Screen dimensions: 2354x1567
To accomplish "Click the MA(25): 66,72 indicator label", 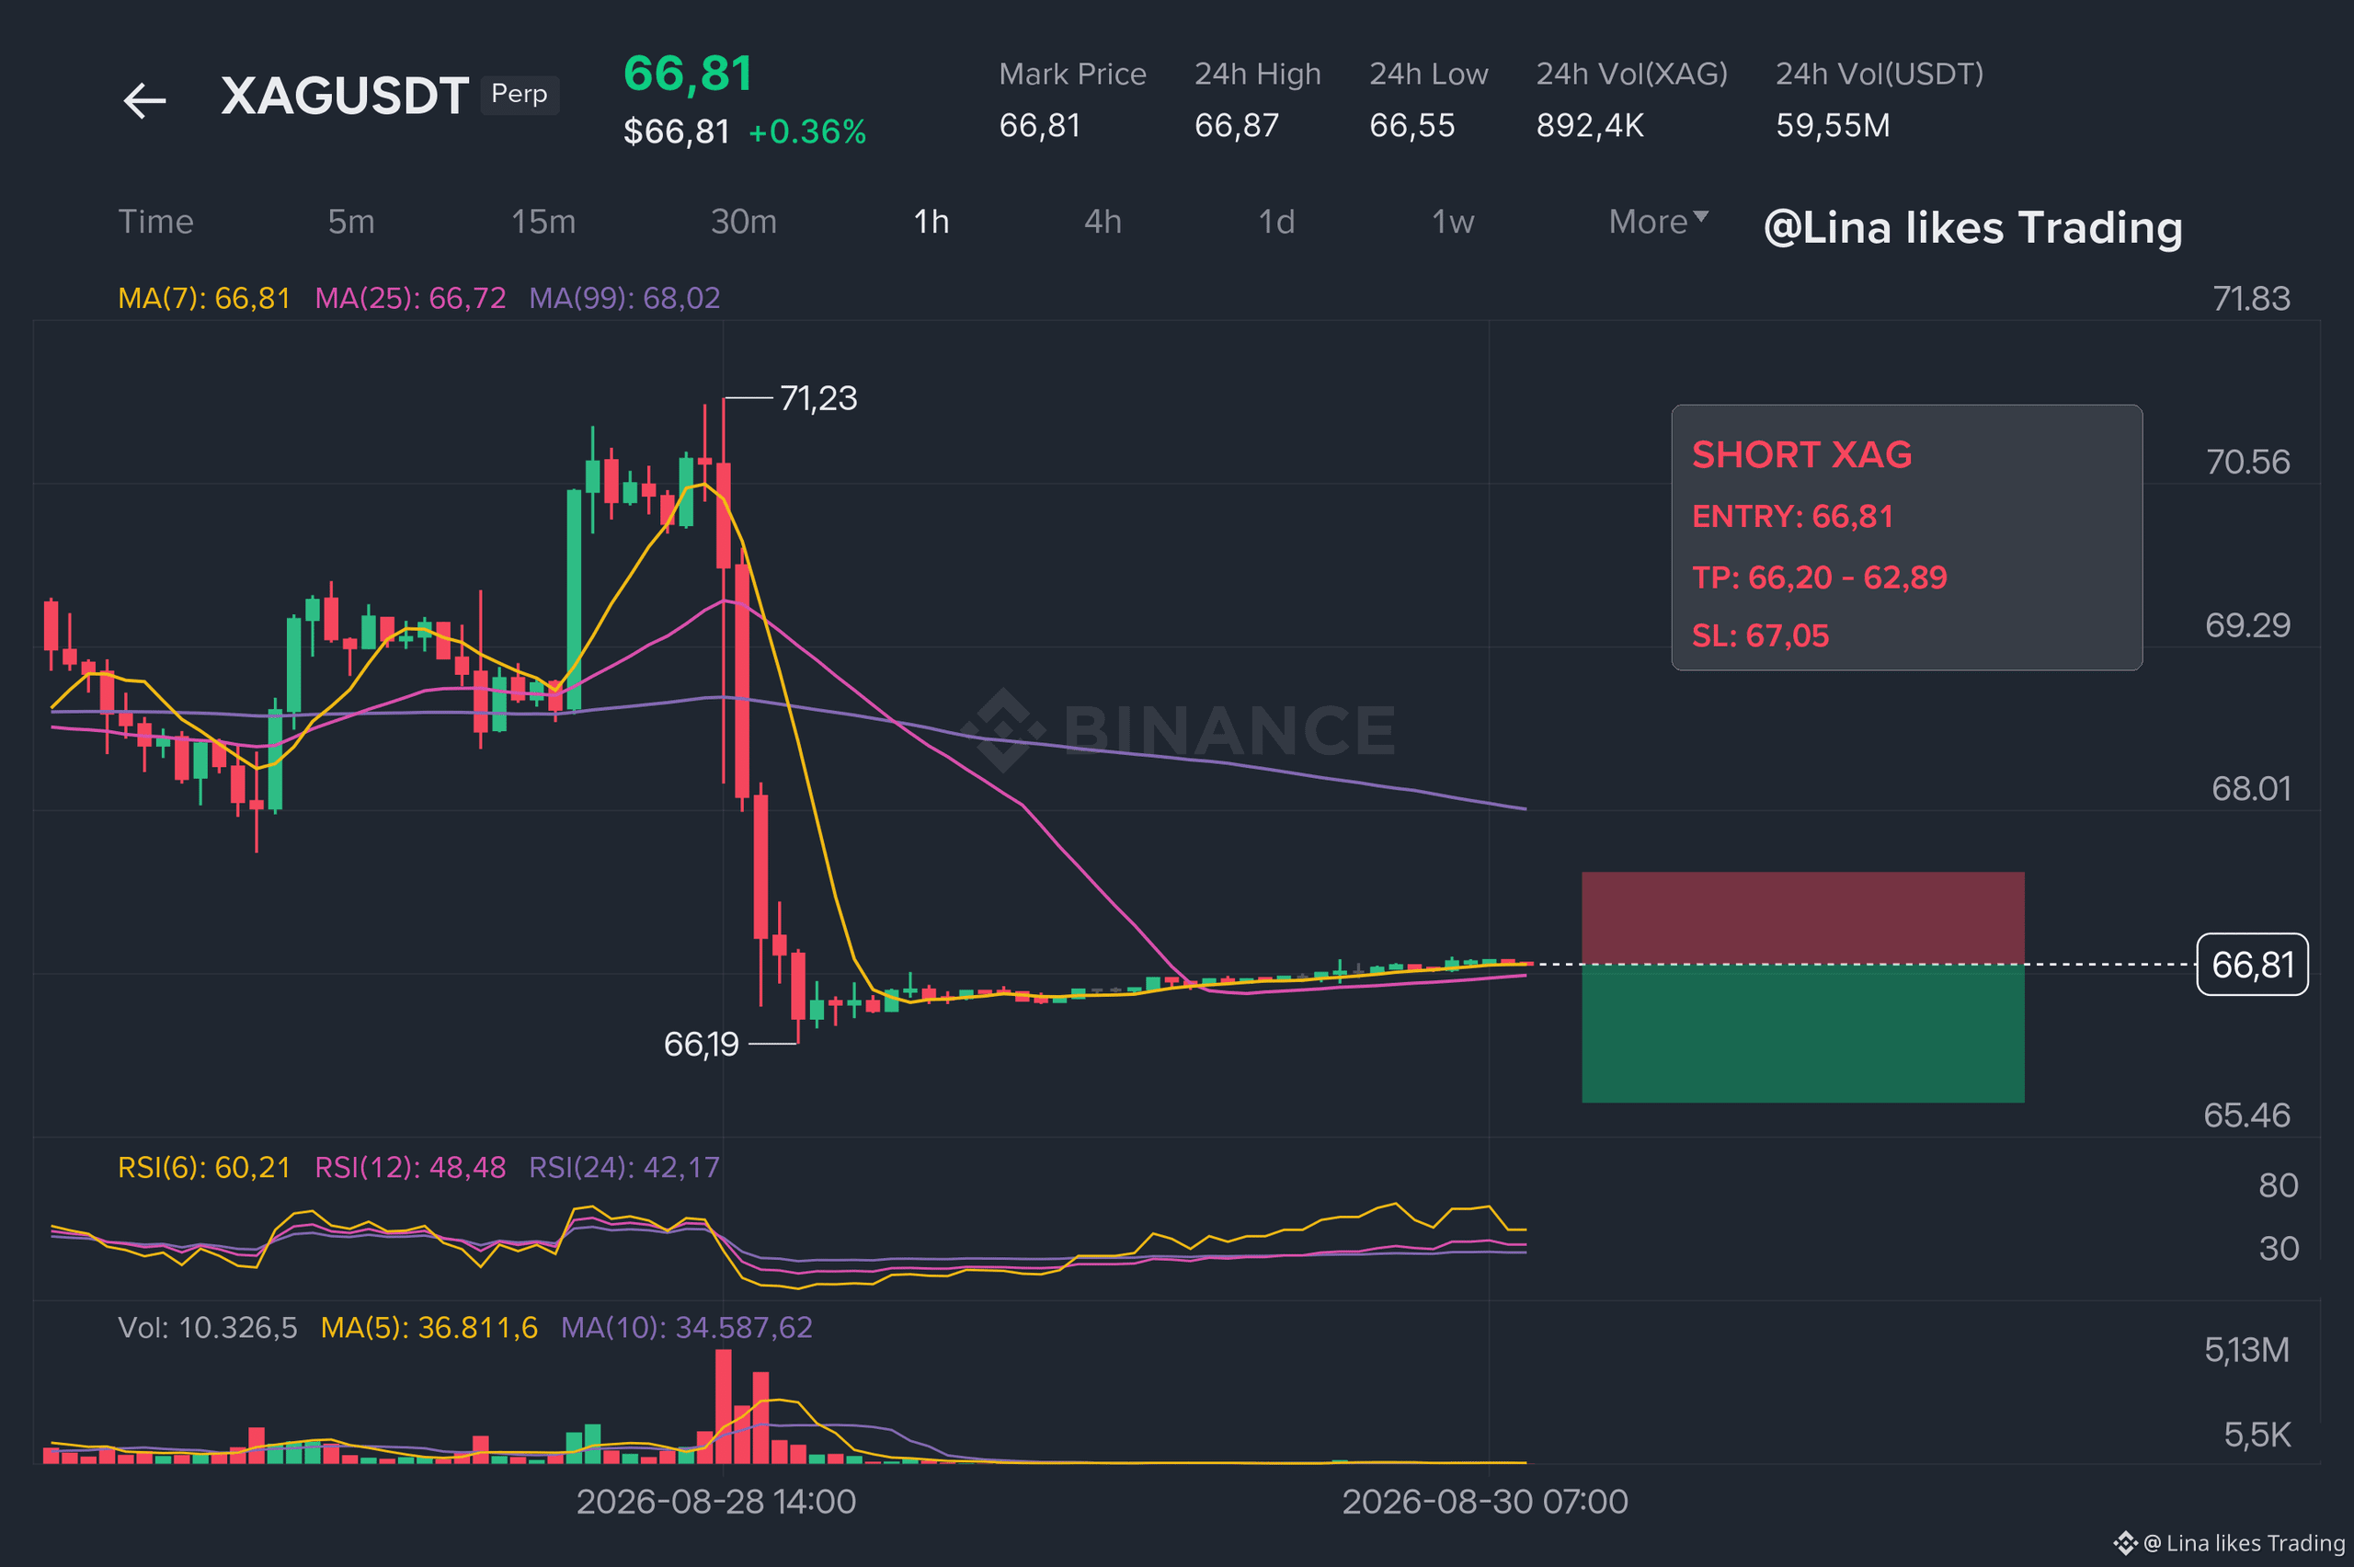I will (x=411, y=298).
